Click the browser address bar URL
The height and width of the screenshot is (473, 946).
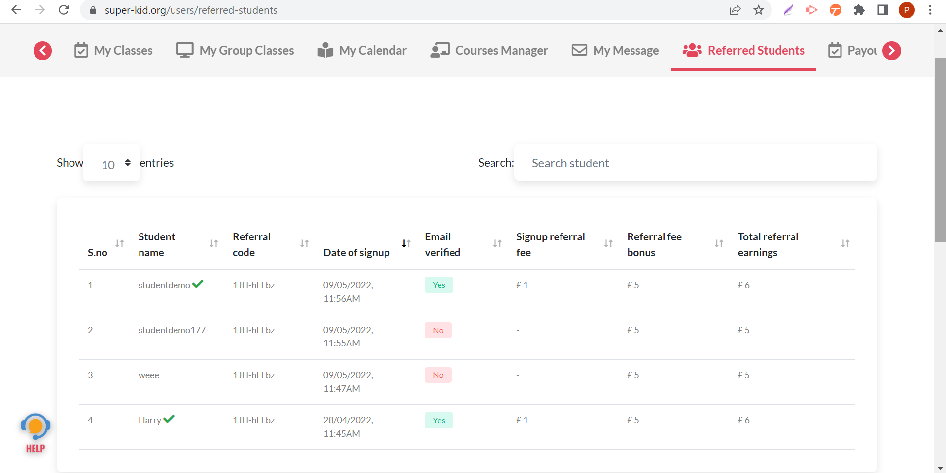pyautogui.click(x=191, y=10)
